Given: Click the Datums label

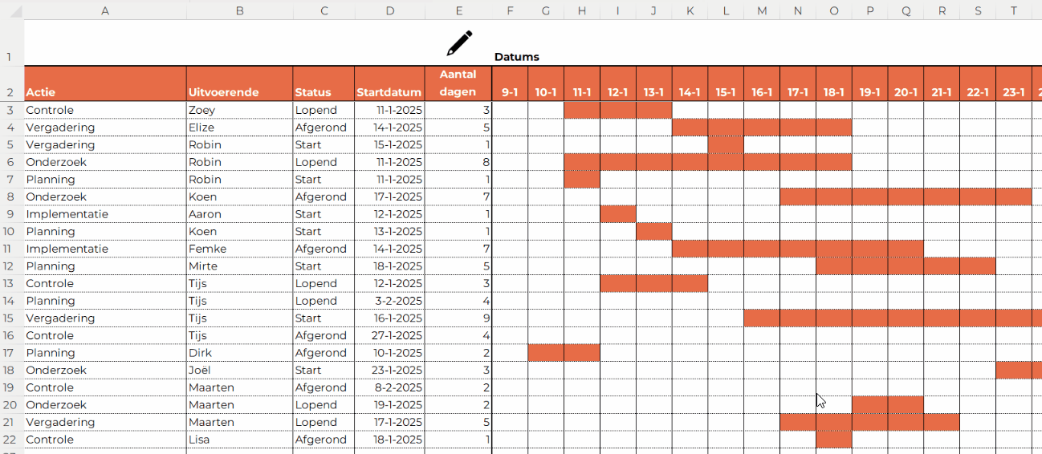Looking at the screenshot, I should [x=516, y=57].
